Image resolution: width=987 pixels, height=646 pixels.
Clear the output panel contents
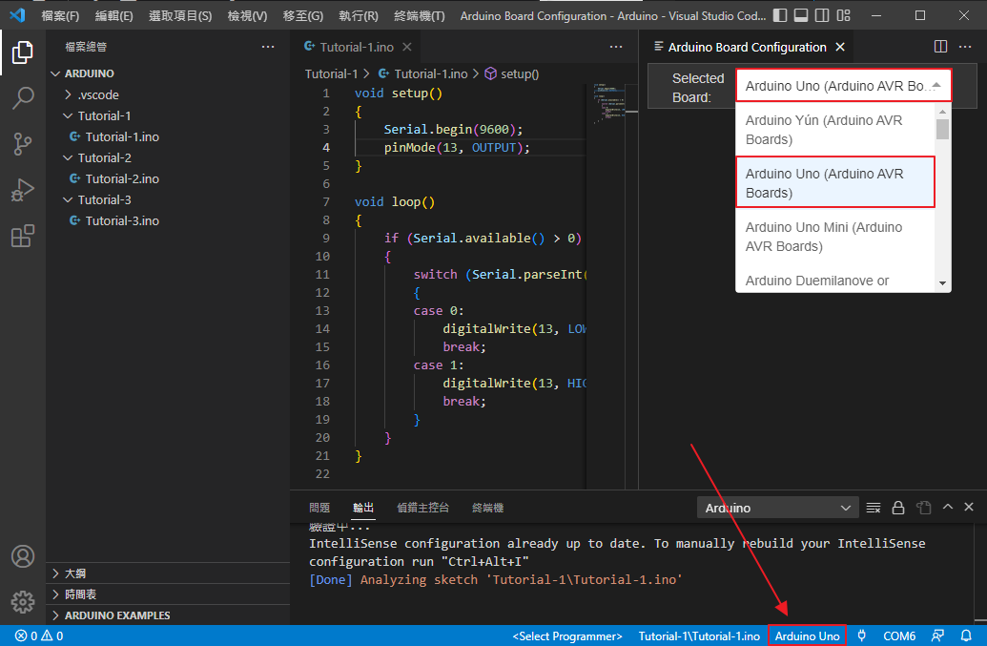point(874,508)
